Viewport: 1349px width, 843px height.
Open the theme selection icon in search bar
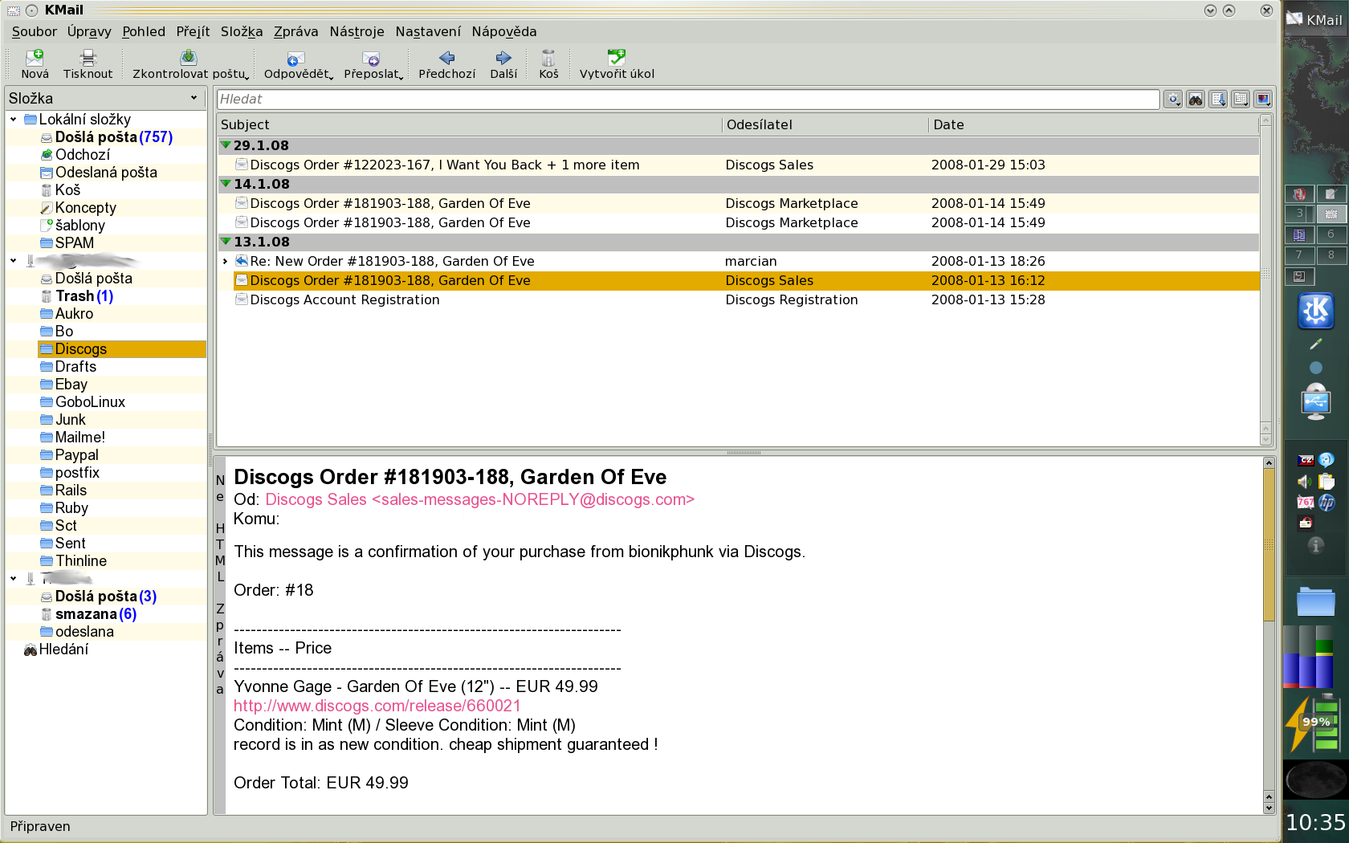coord(1263,100)
